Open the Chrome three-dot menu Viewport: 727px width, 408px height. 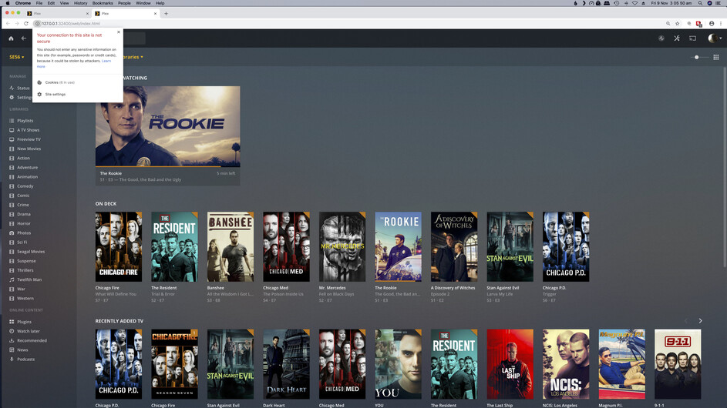[x=721, y=24]
